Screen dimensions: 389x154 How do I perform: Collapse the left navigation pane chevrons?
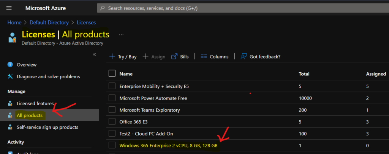[x=94, y=54]
